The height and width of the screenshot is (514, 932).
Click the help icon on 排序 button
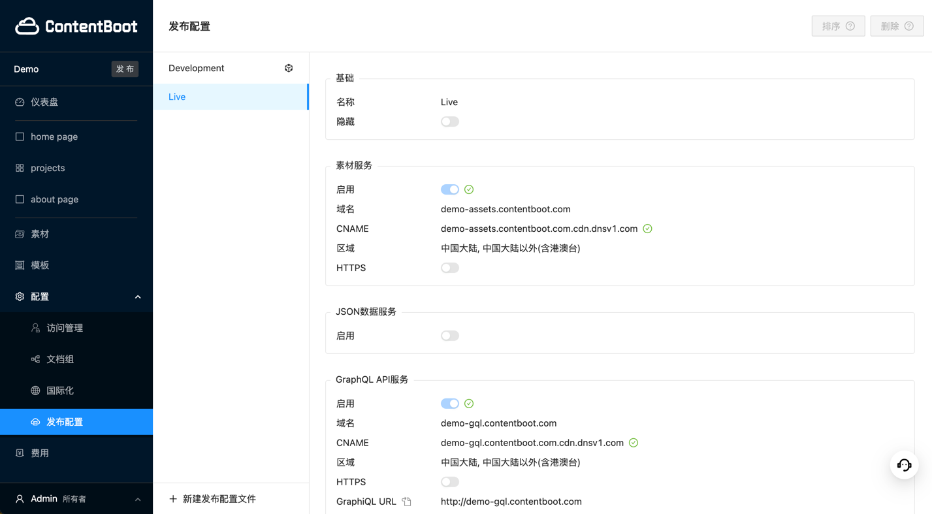coord(850,26)
